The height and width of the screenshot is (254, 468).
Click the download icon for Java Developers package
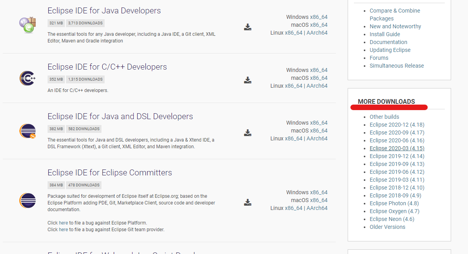click(248, 27)
